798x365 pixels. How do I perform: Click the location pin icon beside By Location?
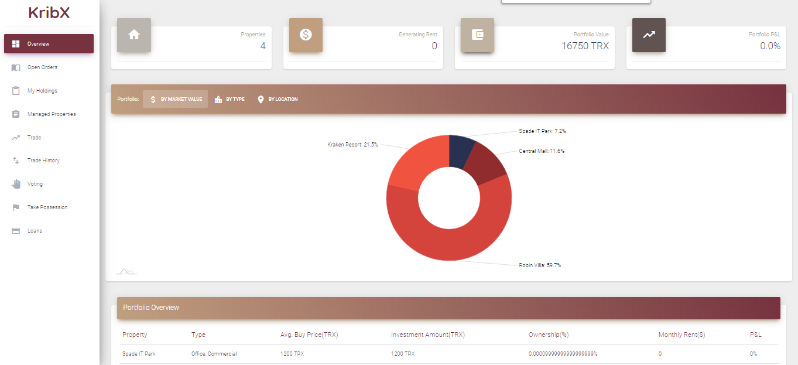[261, 100]
